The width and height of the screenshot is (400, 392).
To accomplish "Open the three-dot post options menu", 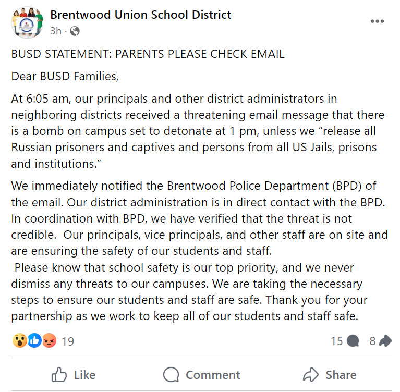I will [377, 21].
